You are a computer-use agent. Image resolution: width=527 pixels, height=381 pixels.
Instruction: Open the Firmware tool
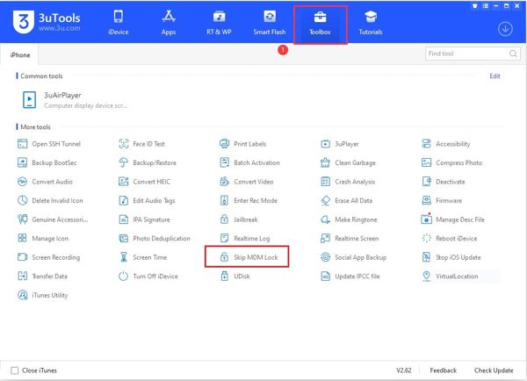pyautogui.click(x=442, y=200)
